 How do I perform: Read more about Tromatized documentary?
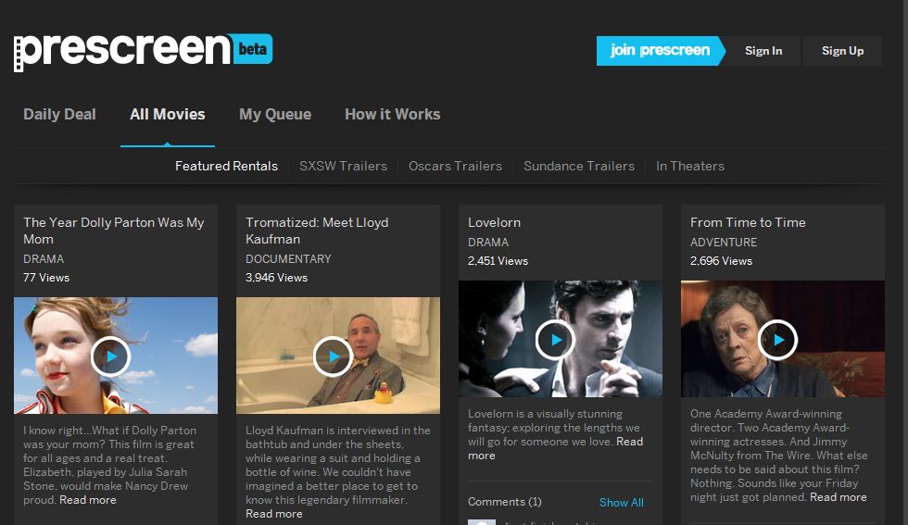coord(274,514)
